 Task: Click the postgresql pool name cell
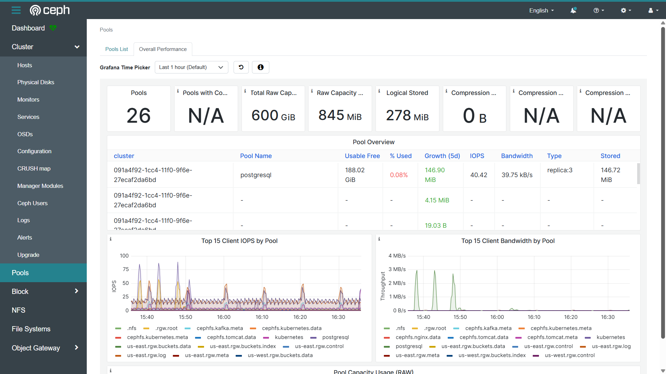[x=256, y=175]
